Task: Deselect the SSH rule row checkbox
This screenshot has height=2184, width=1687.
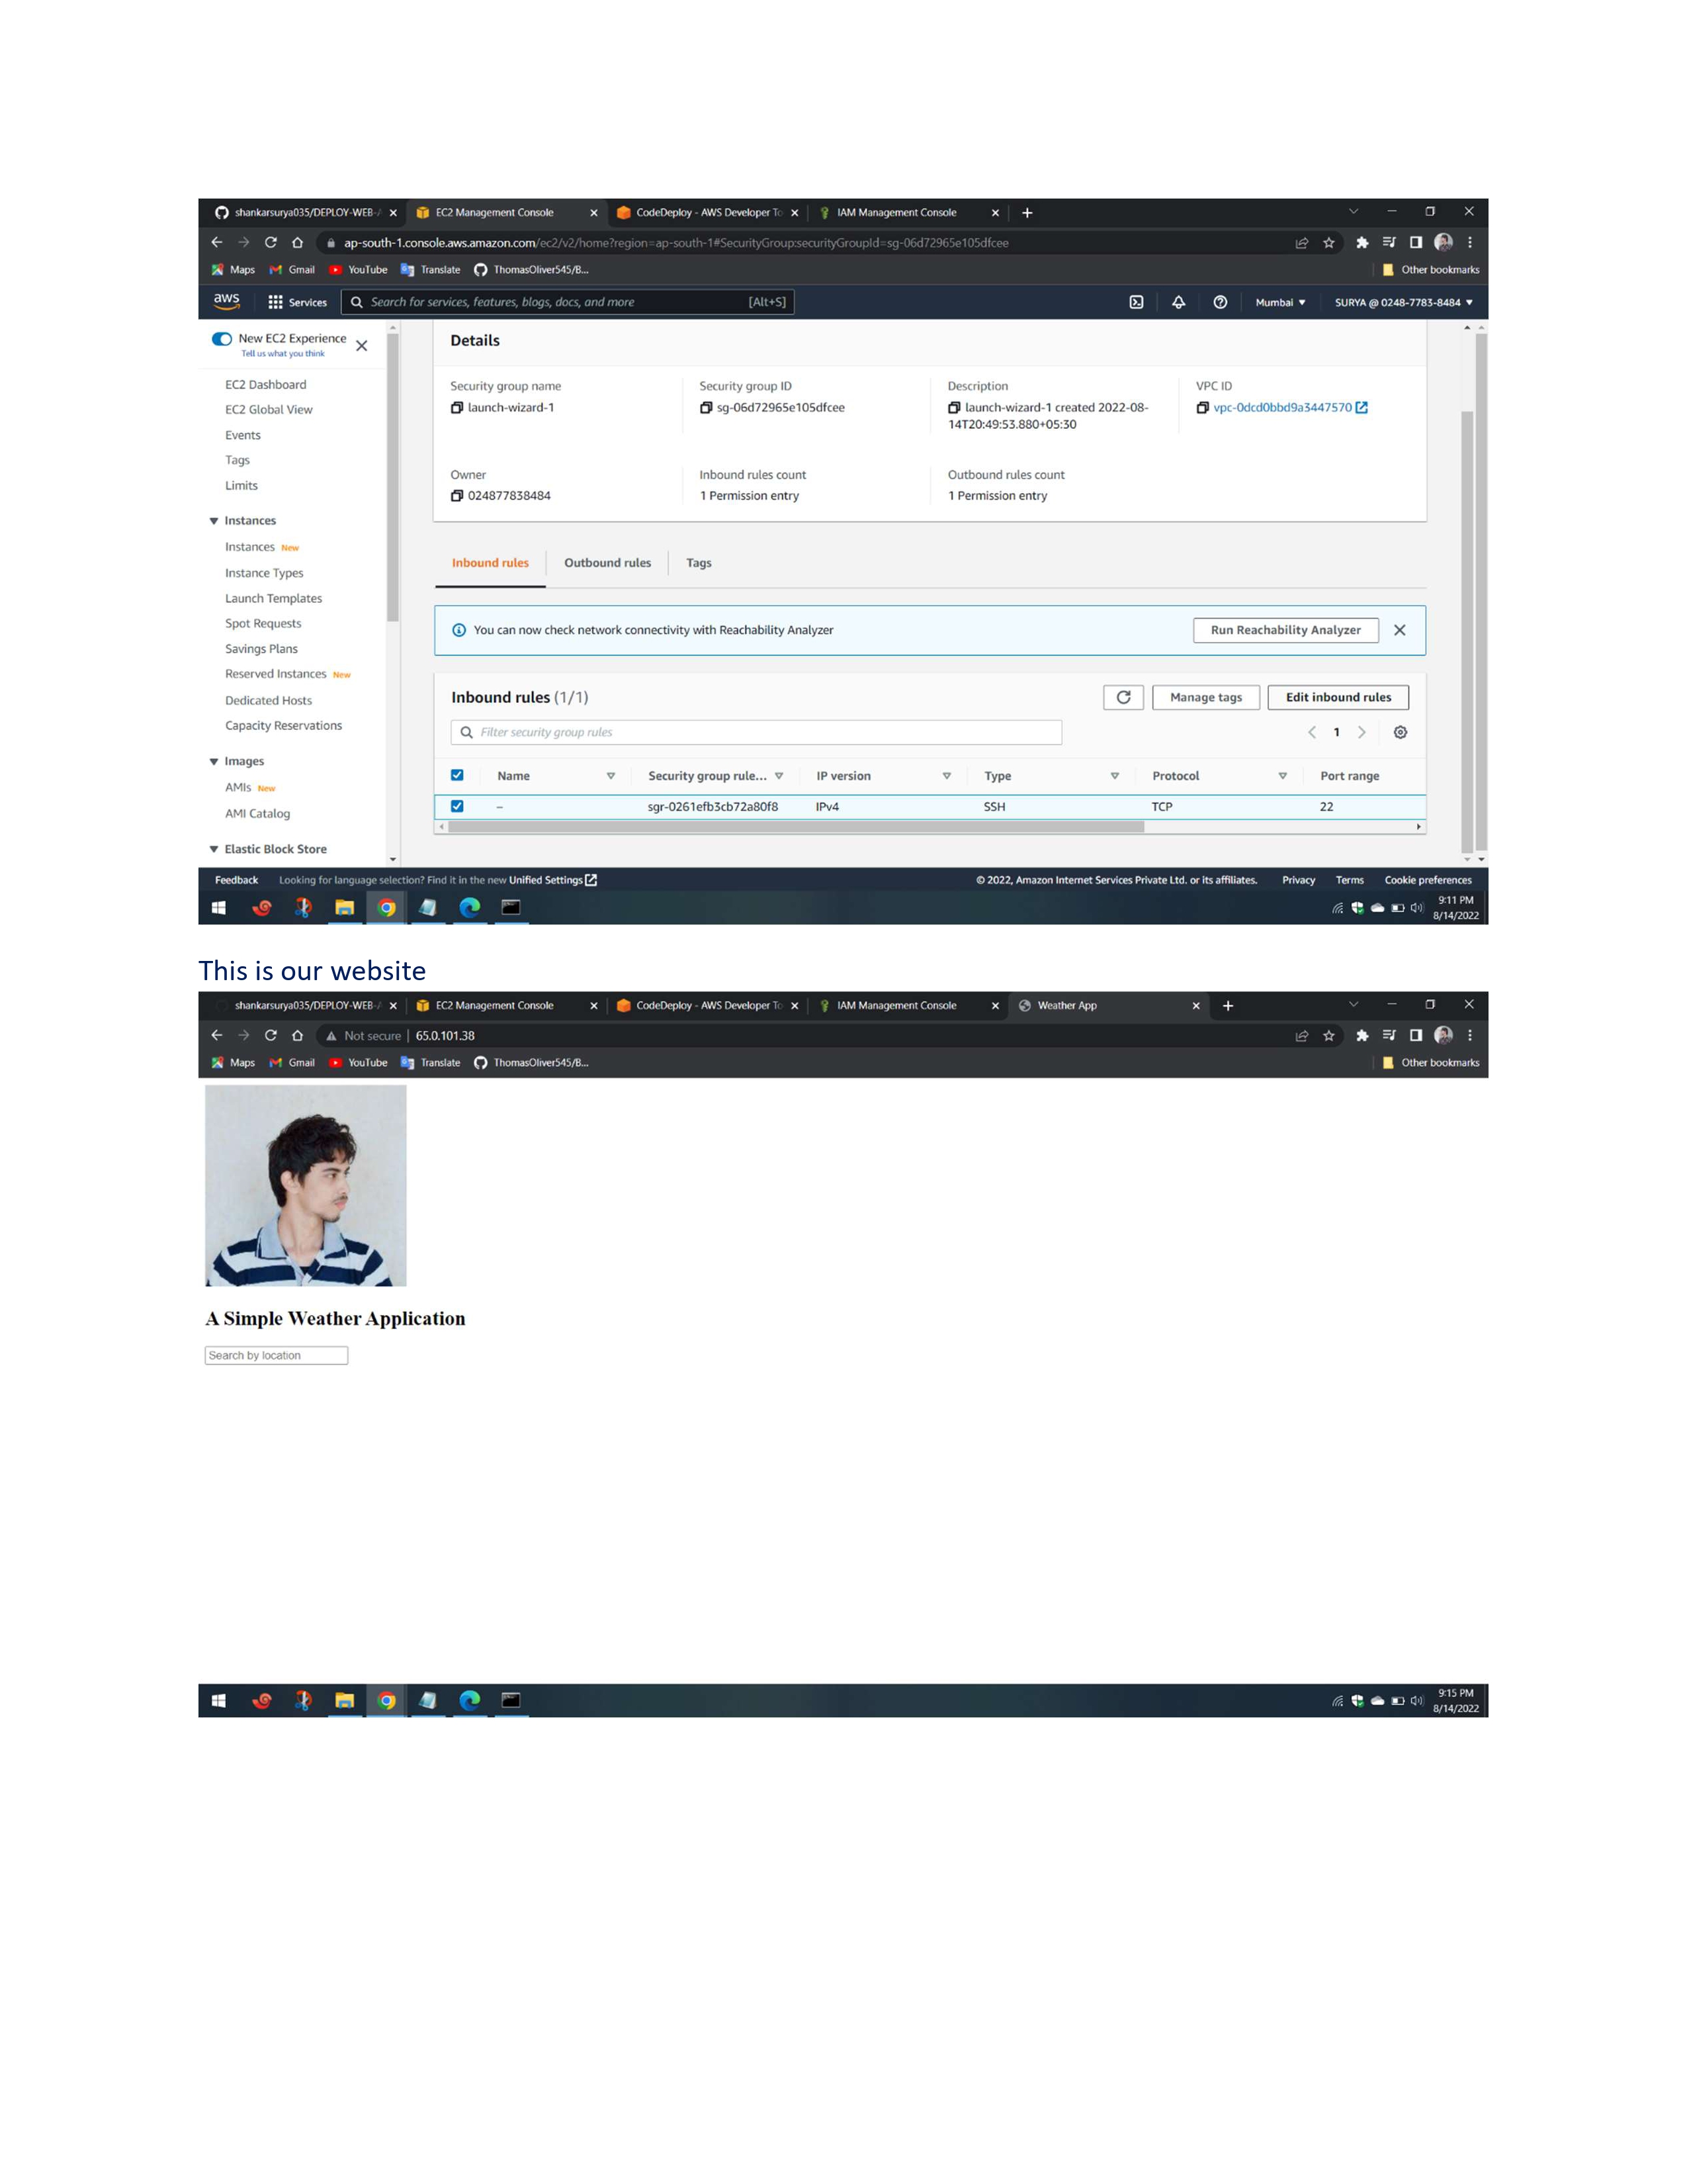Action: (x=458, y=806)
